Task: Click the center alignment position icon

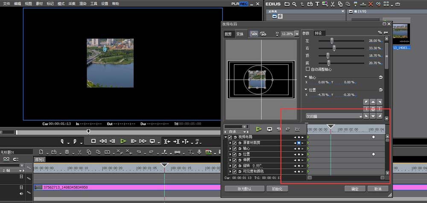Action: tap(373, 109)
